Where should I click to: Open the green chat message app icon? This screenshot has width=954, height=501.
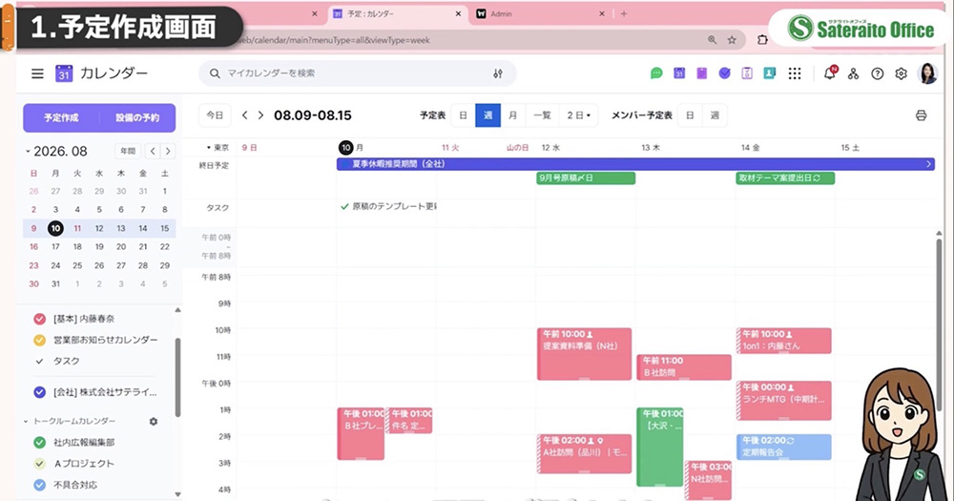point(656,73)
